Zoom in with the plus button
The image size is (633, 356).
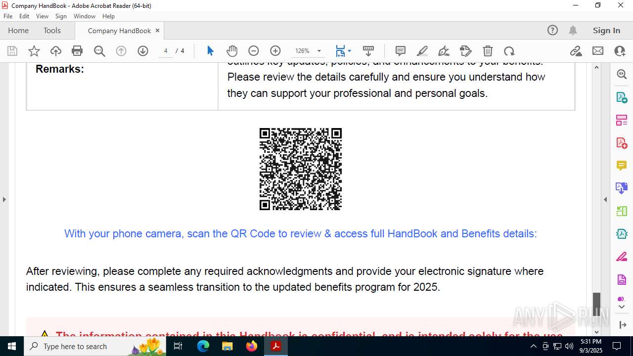(x=275, y=51)
